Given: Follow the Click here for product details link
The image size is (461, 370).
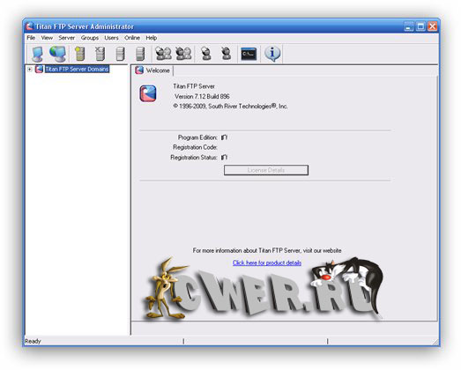Looking at the screenshot, I should (267, 263).
